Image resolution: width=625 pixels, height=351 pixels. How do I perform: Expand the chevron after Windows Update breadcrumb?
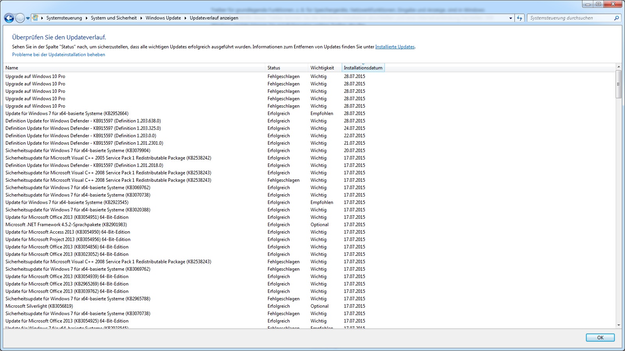186,18
